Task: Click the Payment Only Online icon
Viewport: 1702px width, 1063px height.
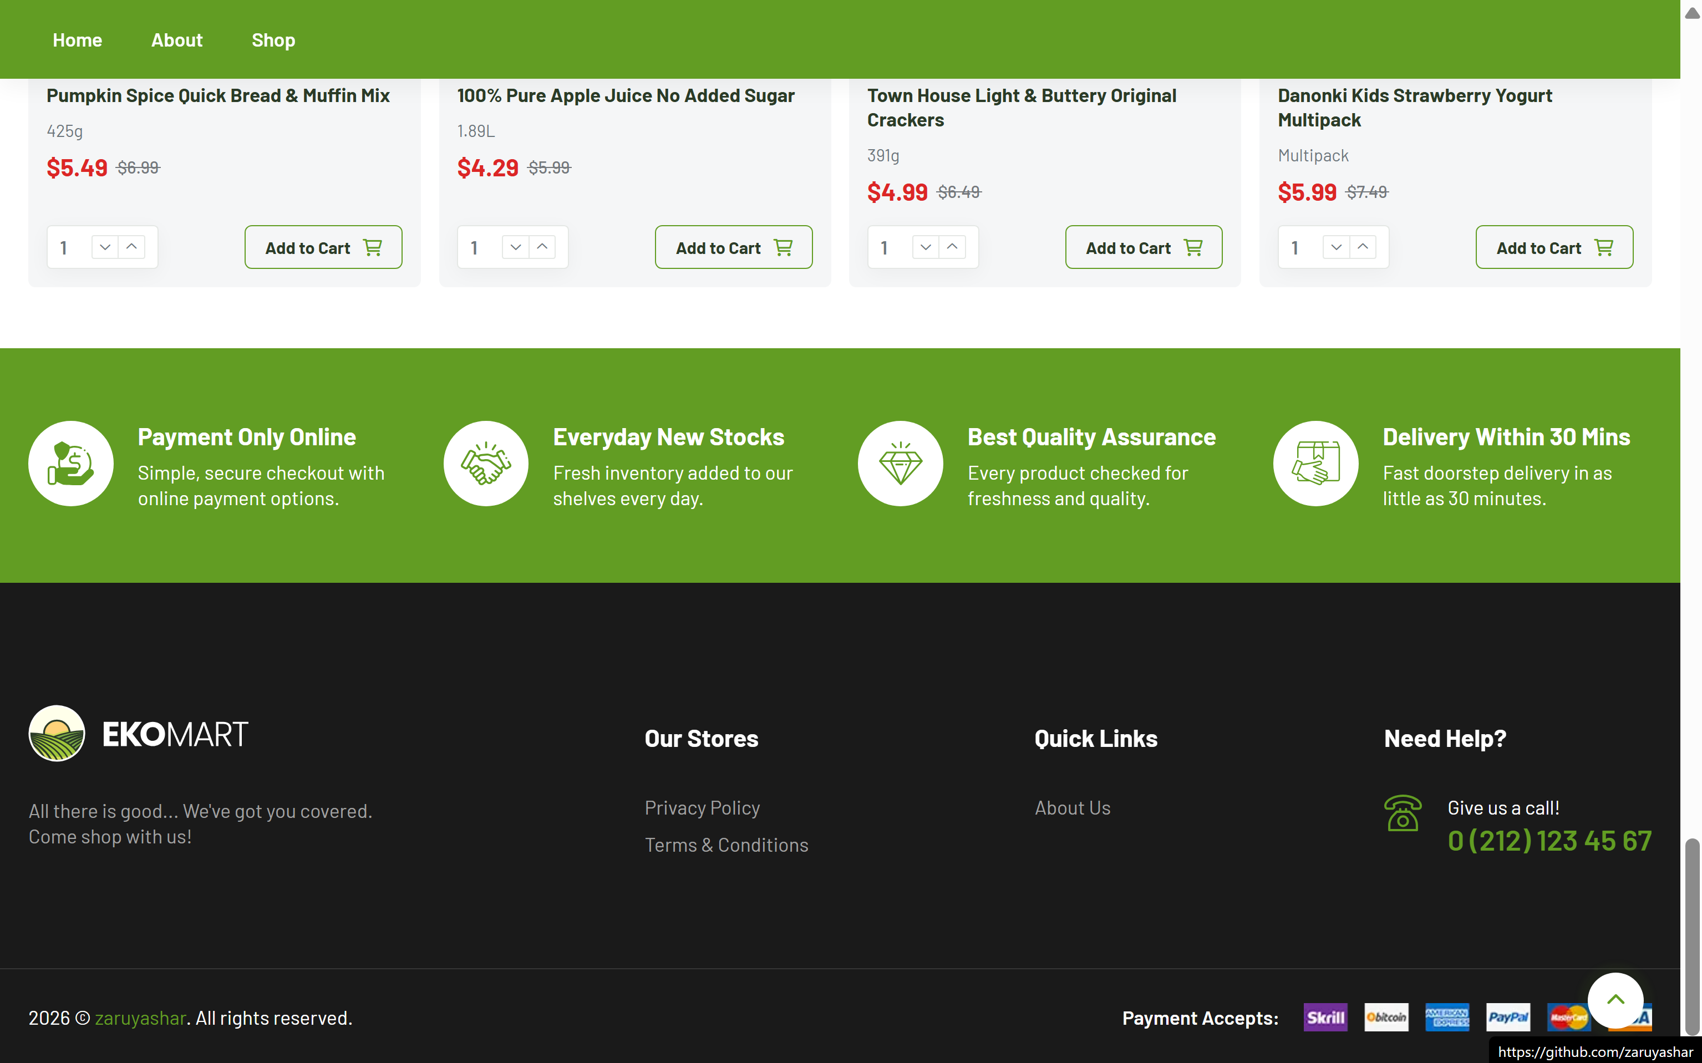Action: 71,464
